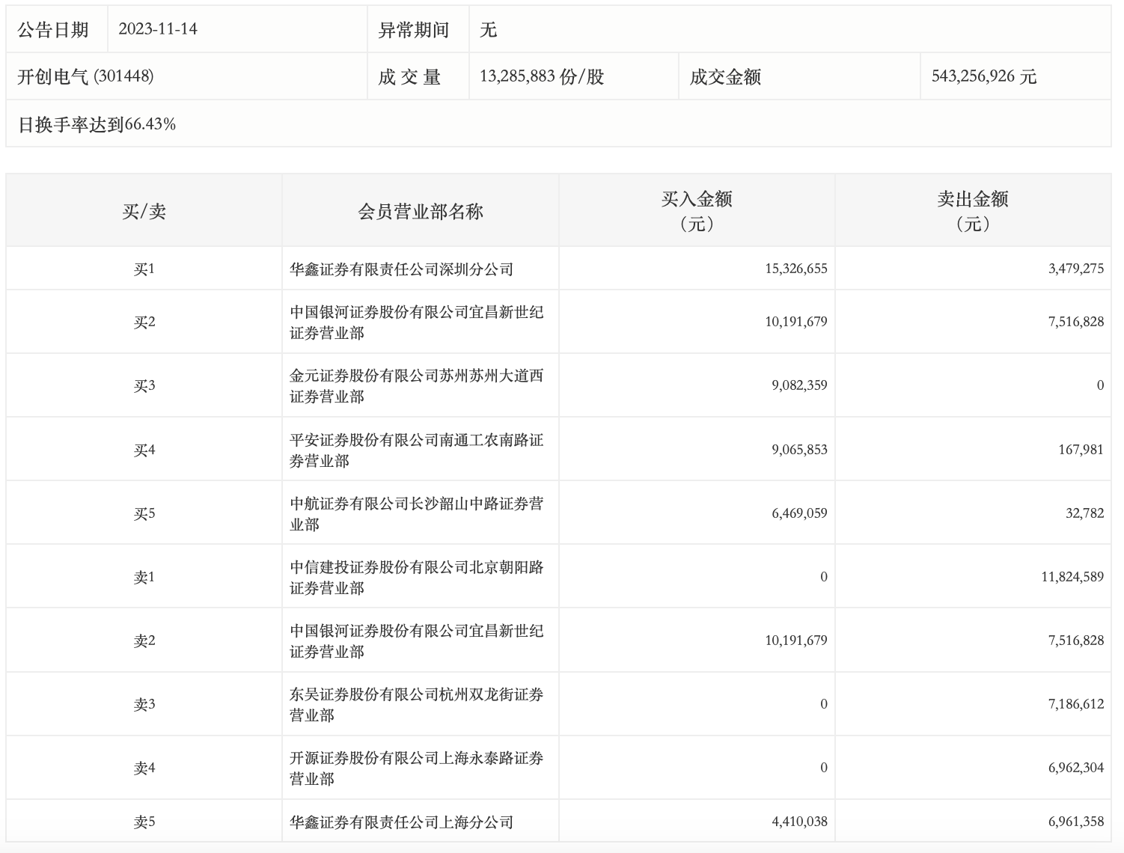Screen dimensions: 1124x853
Task: Select buy amount 9,065,853
Action: (x=799, y=450)
